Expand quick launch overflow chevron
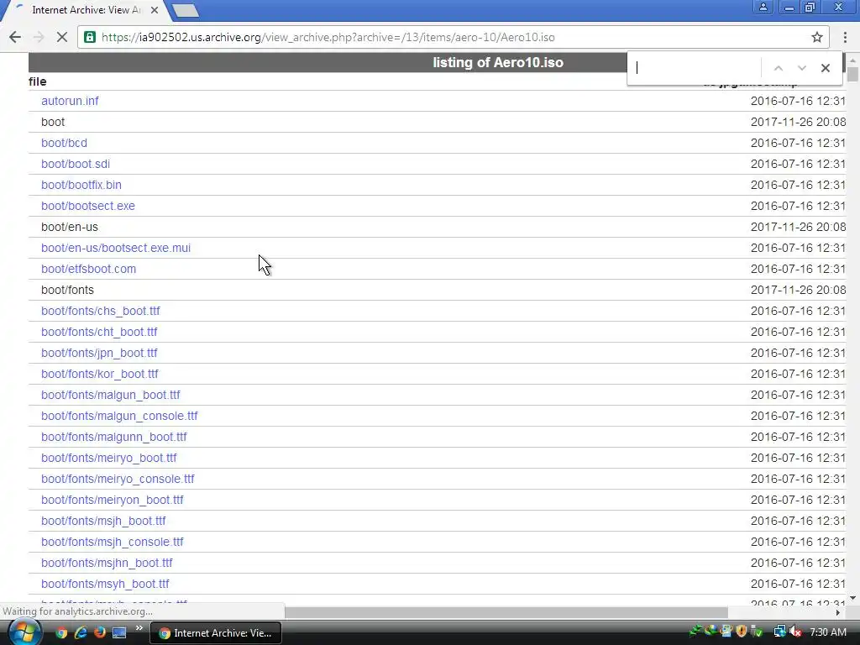 tap(139, 628)
